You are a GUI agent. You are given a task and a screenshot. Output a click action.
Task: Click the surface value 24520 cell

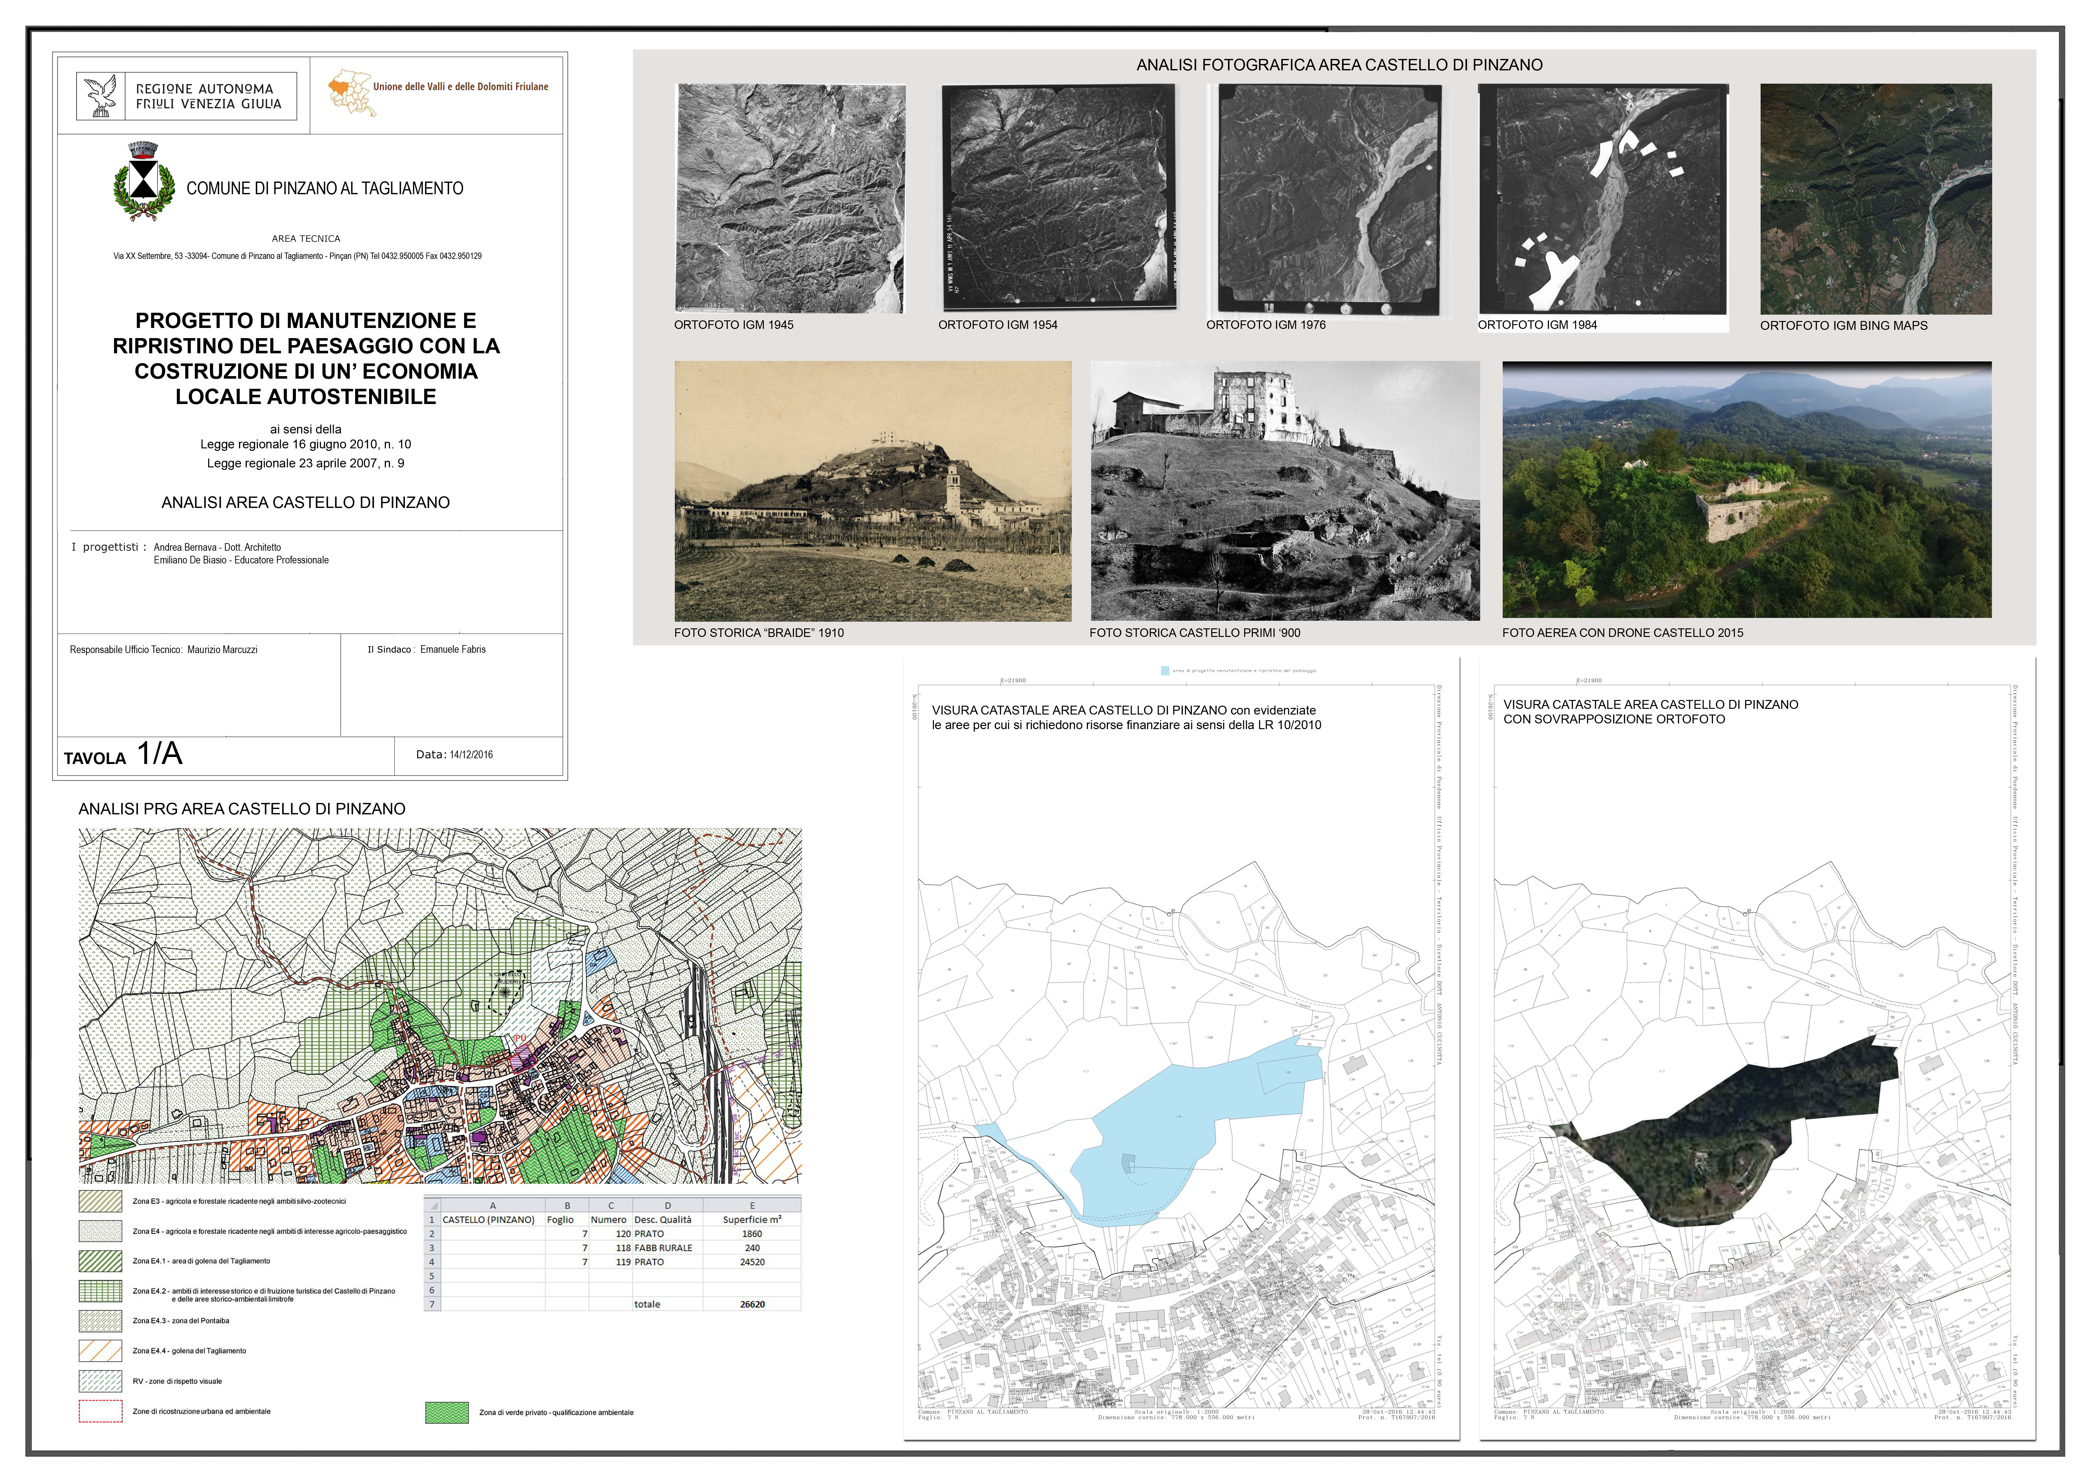coord(752,1262)
